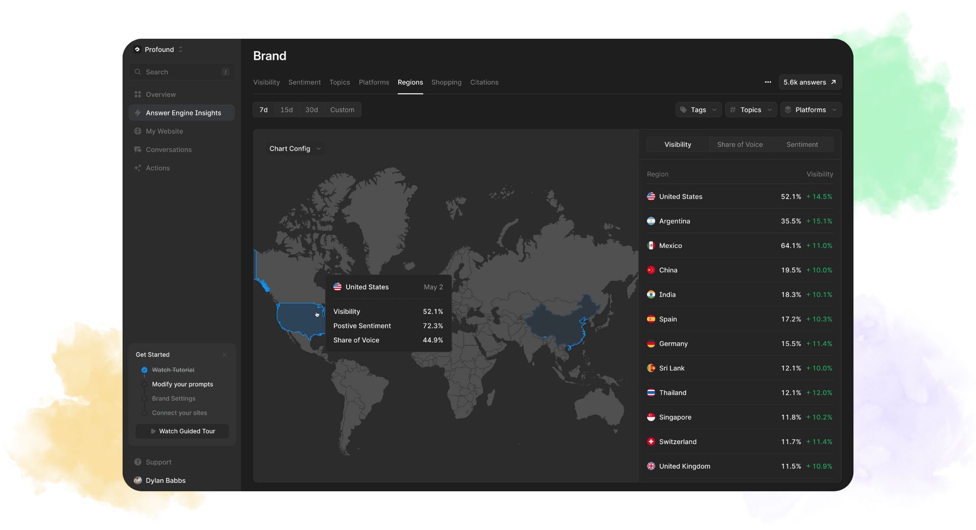Select the Visibility metric toggle in table
The height and width of the screenshot is (530, 976).
[x=678, y=144]
